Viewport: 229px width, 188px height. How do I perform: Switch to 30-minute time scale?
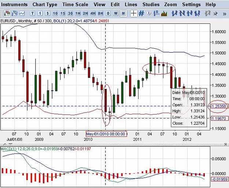pos(70,14)
